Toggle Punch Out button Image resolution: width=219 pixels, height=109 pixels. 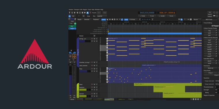point(105,13)
